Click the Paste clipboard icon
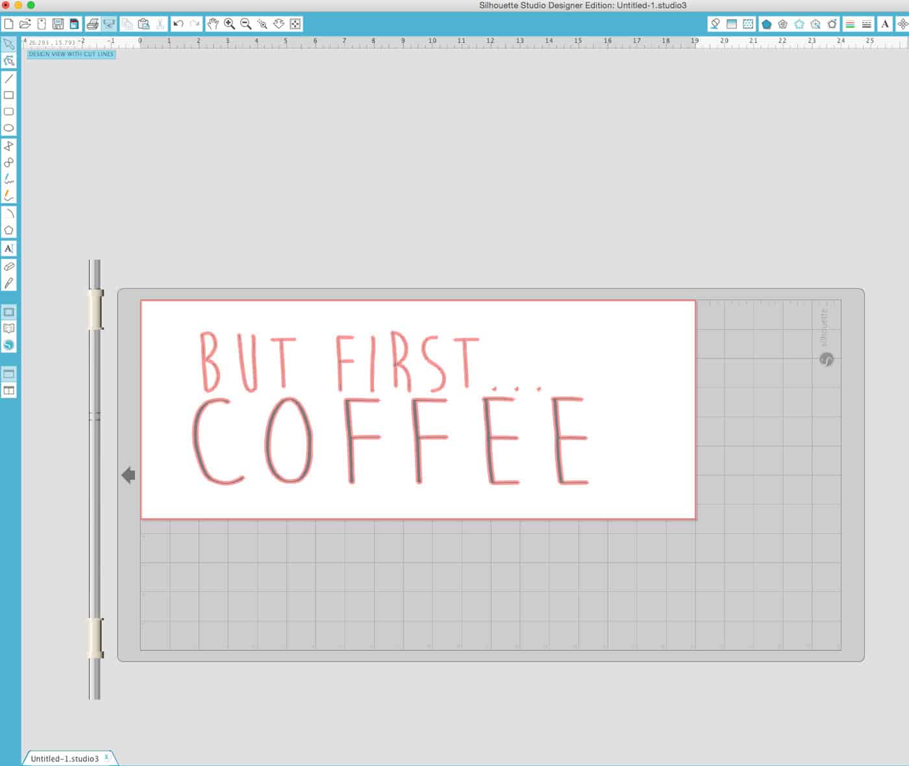This screenshot has width=909, height=766. (x=143, y=24)
